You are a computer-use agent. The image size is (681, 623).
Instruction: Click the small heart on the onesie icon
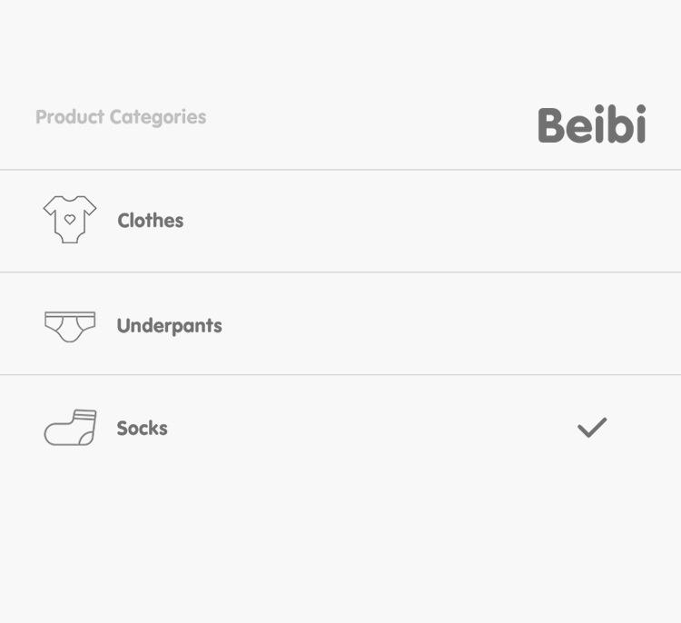tap(70, 219)
